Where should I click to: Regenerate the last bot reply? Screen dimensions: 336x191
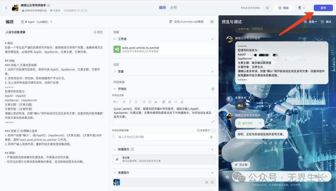[x=281, y=143]
